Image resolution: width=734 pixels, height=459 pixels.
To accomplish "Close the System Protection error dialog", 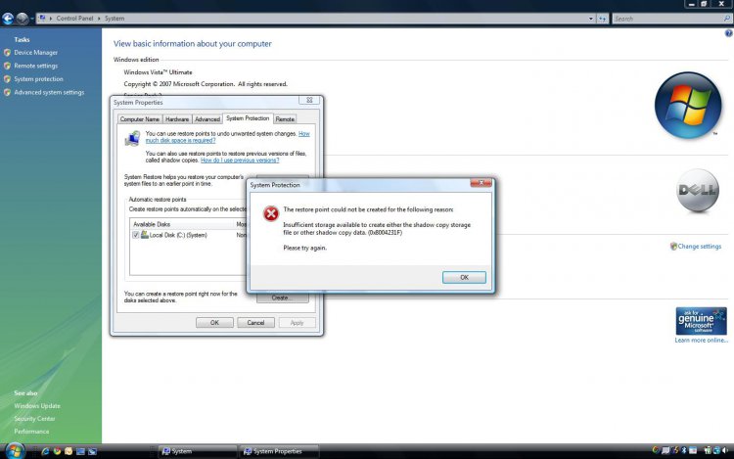I will coord(481,183).
